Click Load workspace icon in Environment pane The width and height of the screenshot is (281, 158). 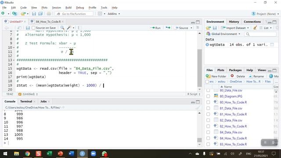(x=208, y=28)
